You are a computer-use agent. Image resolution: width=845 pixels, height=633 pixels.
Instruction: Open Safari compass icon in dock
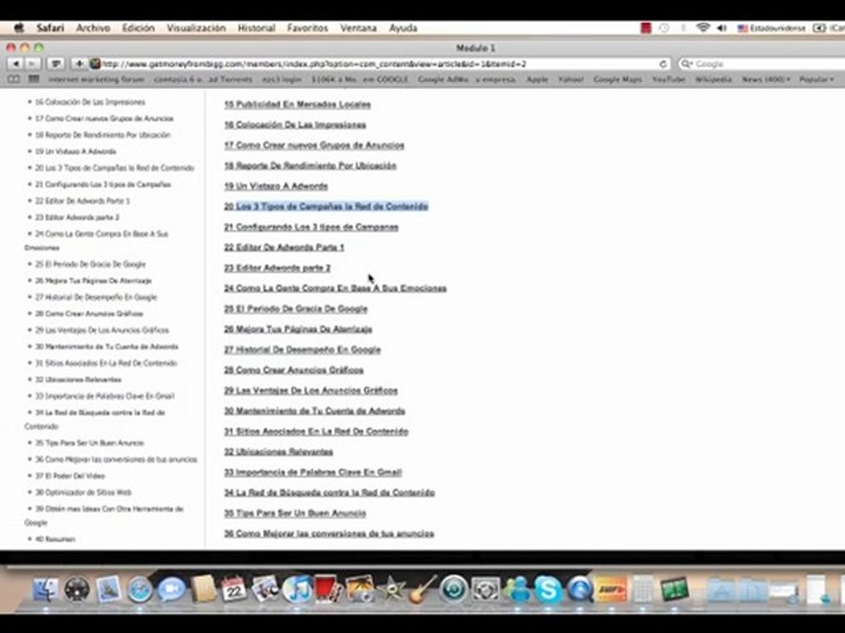click(140, 590)
